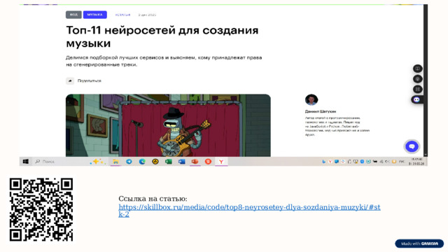Open File Explorer from taskbar
Viewport: 448px width, 252px height.
coord(115,162)
